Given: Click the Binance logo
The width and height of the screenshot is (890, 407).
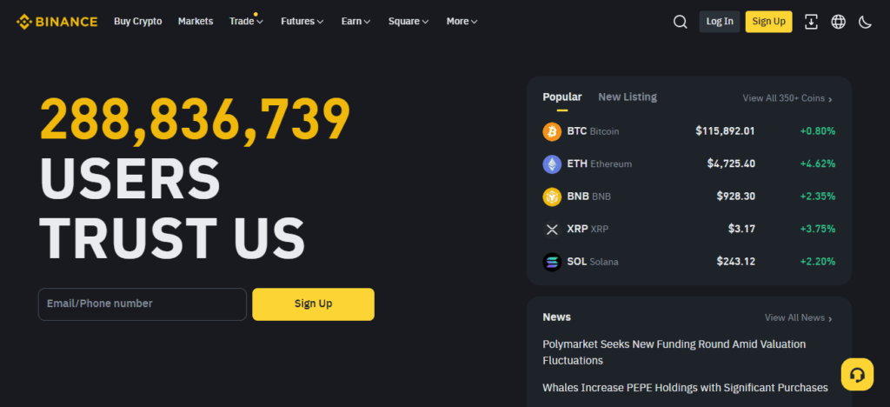Looking at the screenshot, I should pos(56,22).
